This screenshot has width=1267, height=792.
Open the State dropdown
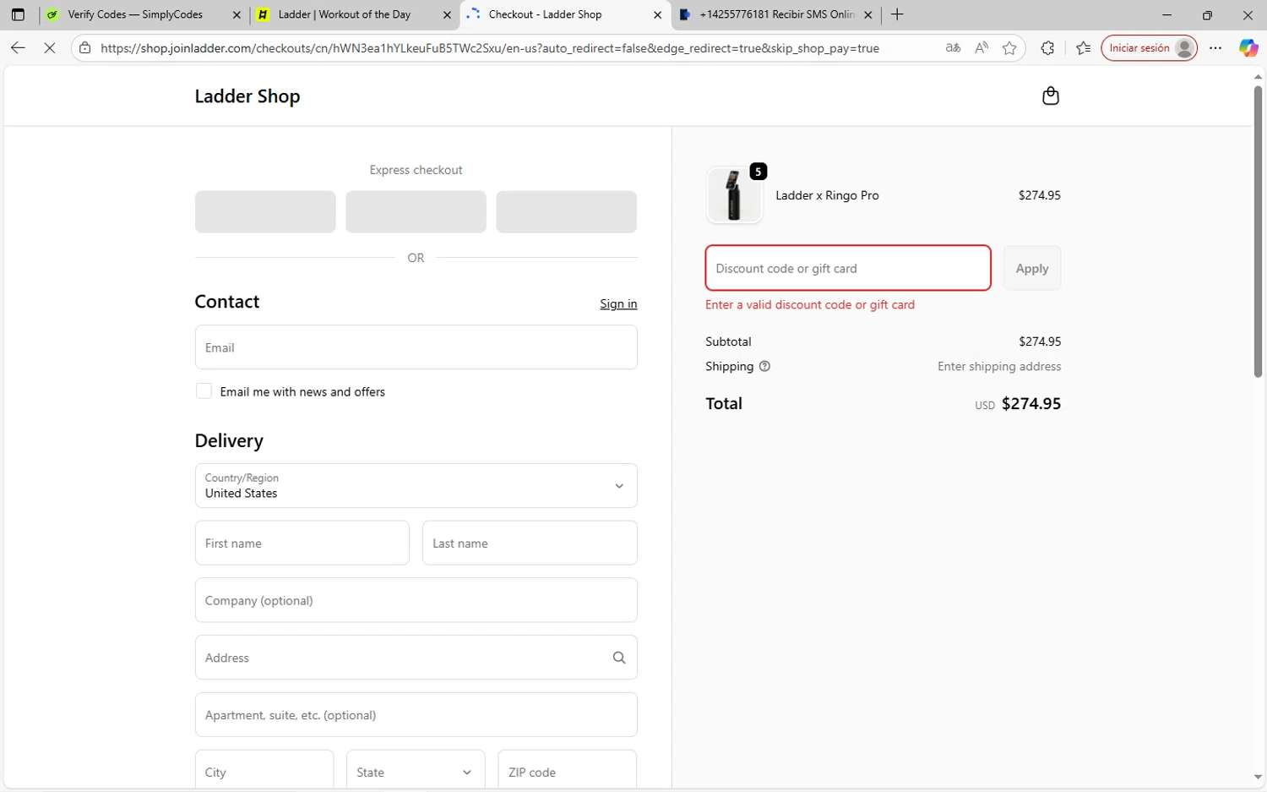point(416,772)
